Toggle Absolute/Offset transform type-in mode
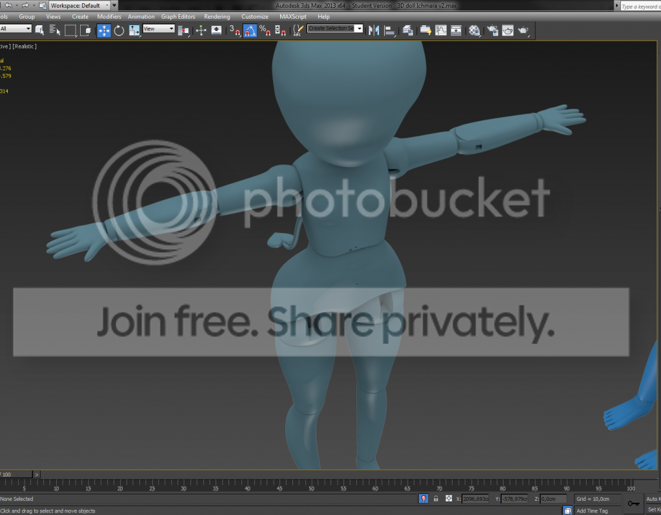Screen dimensions: 661x515 449,499
